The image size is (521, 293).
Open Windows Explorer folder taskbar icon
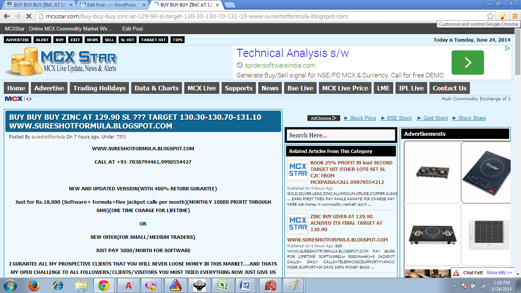82,285
